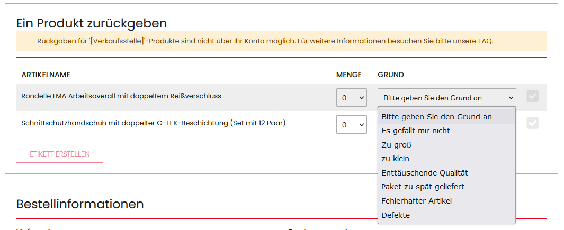Viewport: 564px width, 230px height.
Task: Click product name Rondelle LMA Arbeitsoverall
Action: (x=121, y=96)
